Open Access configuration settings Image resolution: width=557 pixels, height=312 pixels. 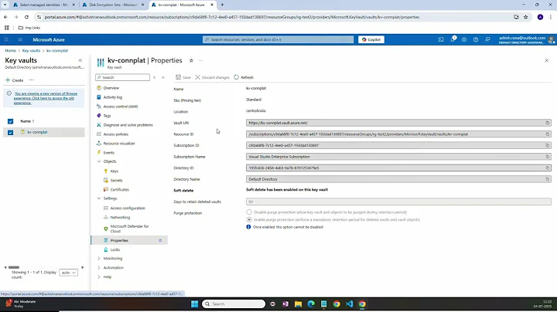click(x=128, y=208)
